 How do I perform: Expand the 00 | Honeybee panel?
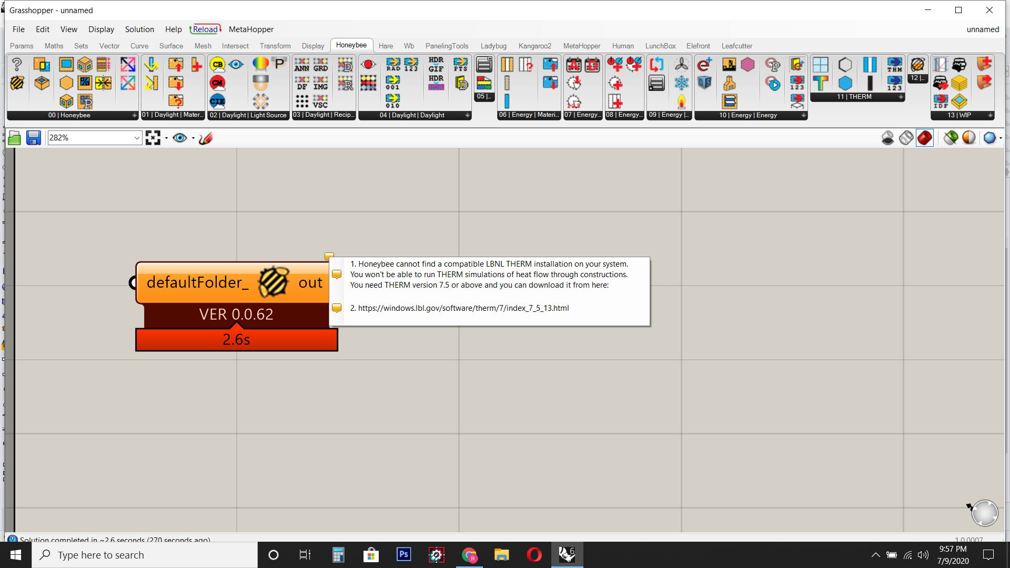click(134, 115)
